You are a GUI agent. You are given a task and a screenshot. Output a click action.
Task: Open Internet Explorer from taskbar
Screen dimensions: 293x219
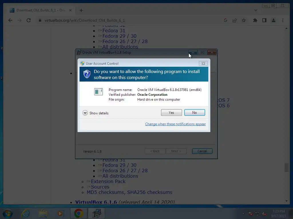[25, 213]
